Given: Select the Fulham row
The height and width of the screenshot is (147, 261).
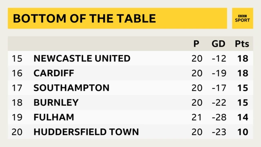Looking at the screenshot, I should (x=130, y=117).
